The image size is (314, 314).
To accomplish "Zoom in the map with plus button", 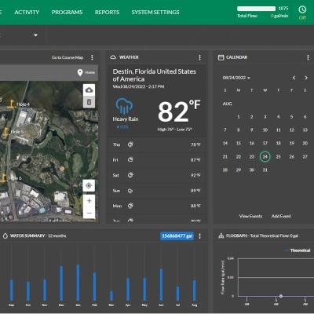I will pos(89,201).
